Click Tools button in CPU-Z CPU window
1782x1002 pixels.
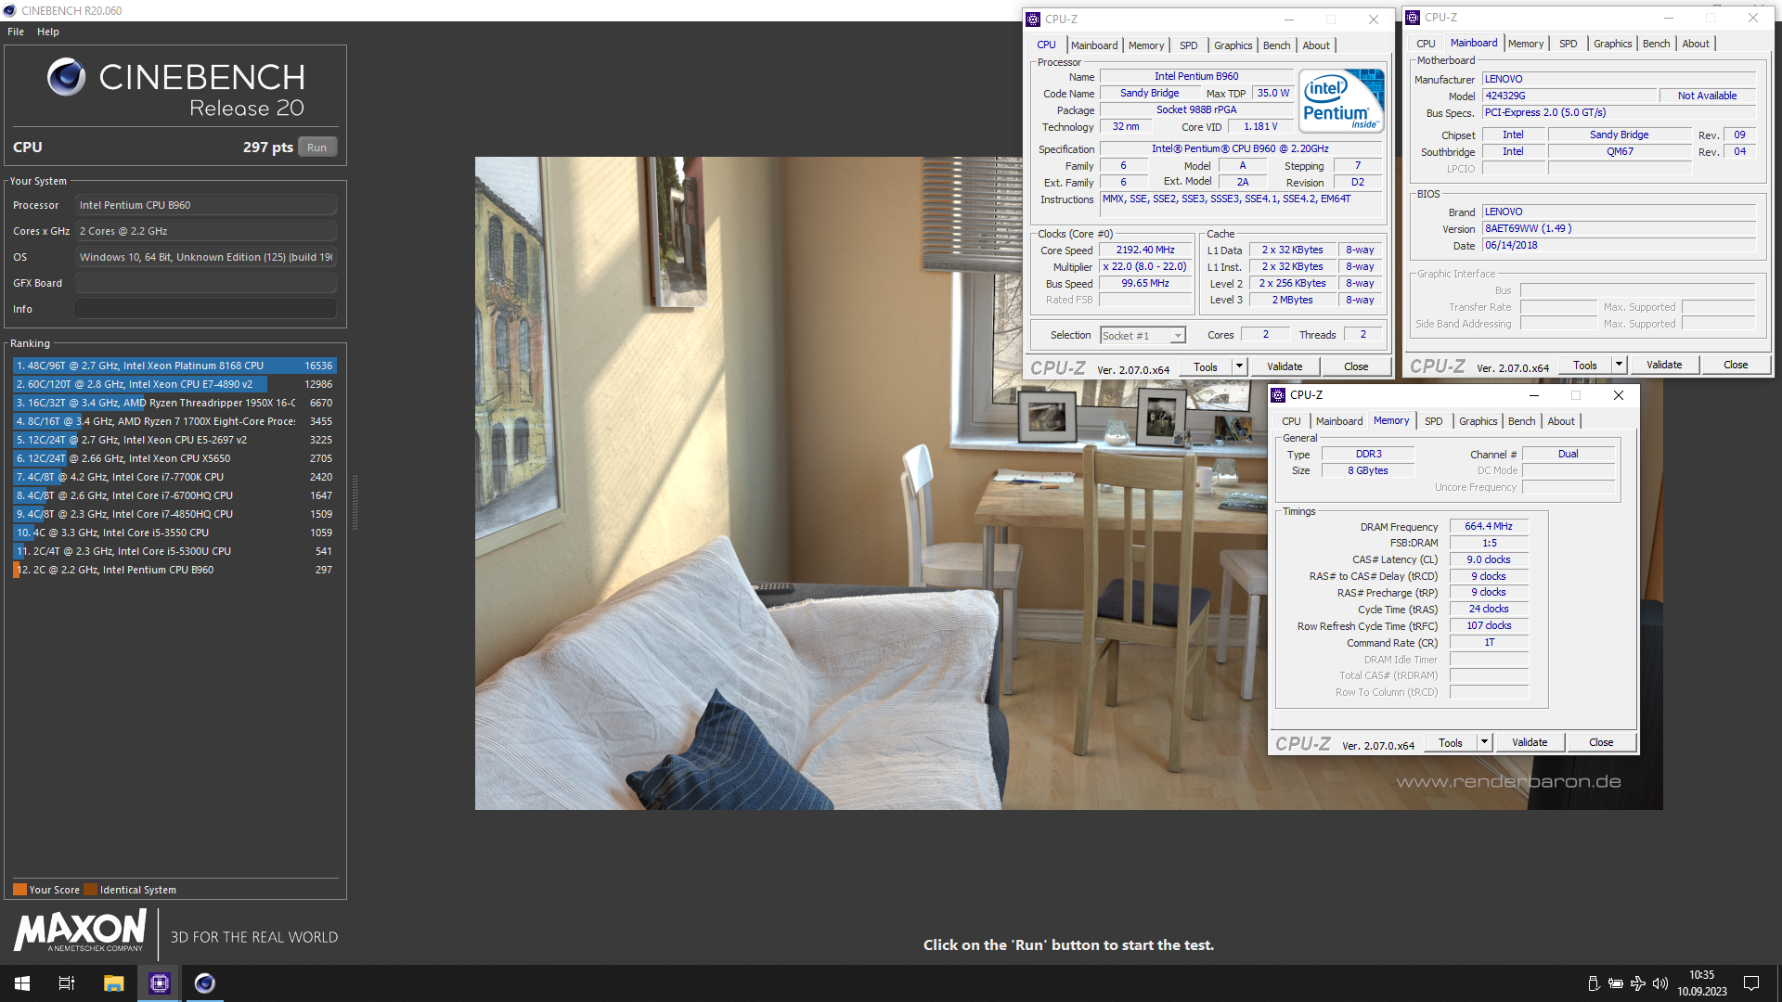pos(1206,366)
